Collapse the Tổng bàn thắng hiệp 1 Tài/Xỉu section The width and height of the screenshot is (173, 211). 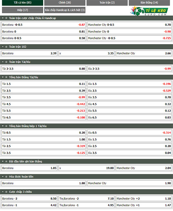click(3, 126)
